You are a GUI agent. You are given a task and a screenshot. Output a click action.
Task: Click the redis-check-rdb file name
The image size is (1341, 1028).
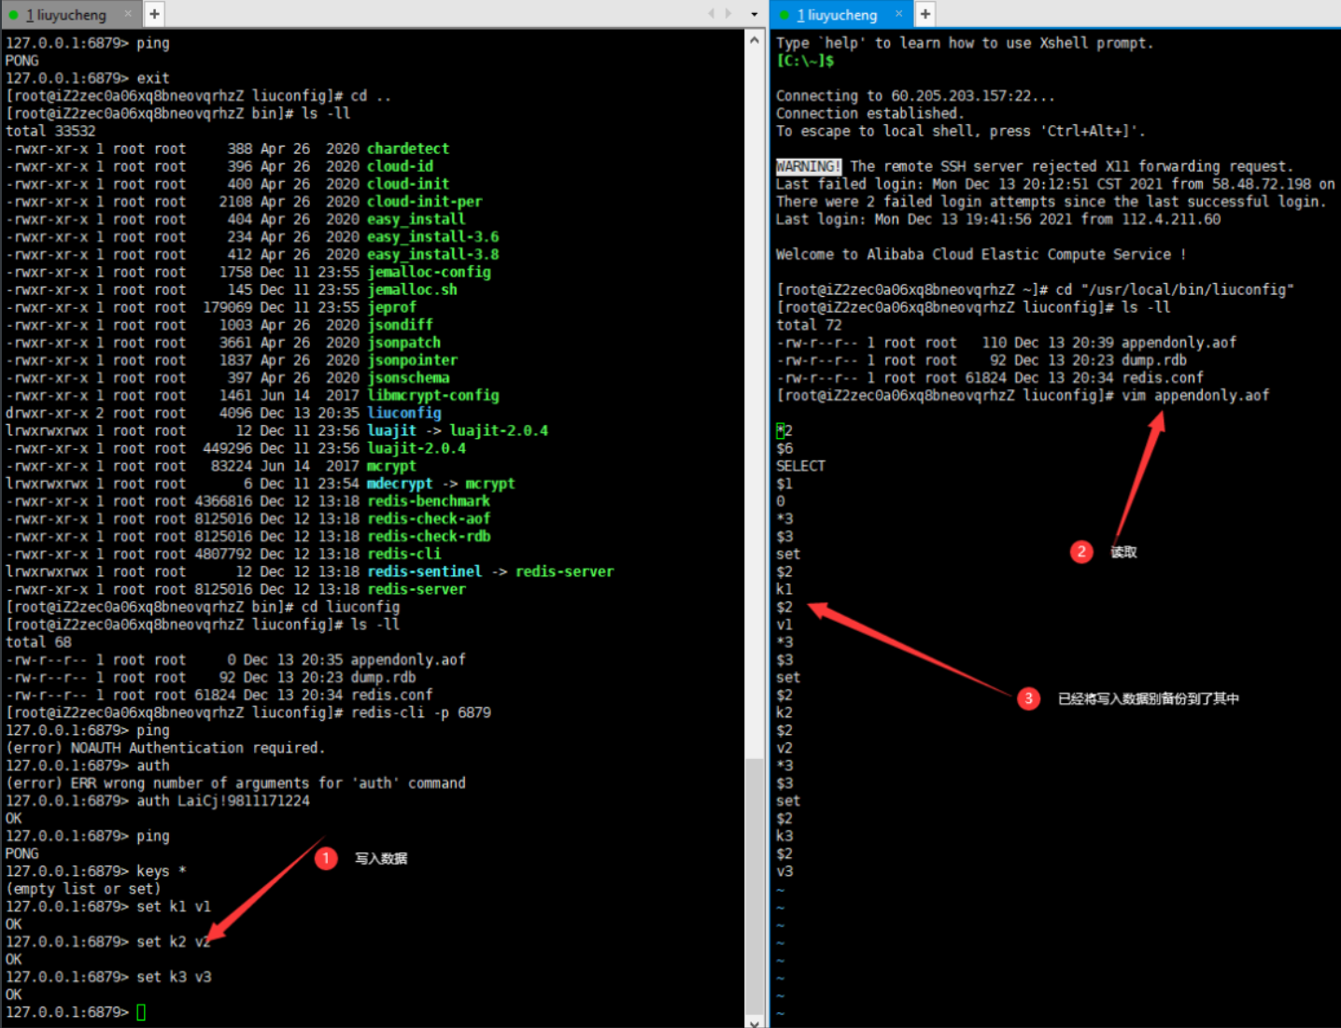(x=429, y=537)
